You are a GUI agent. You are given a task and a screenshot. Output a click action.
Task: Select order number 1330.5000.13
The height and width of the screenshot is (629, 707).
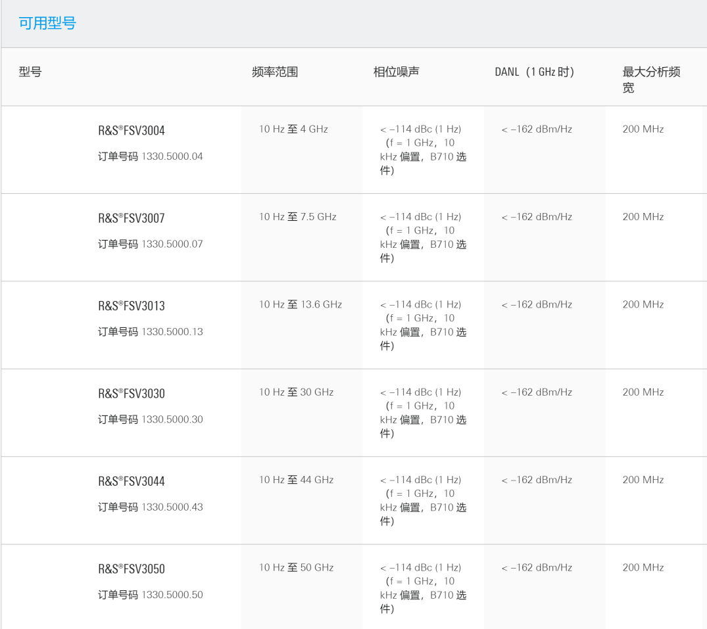[172, 332]
